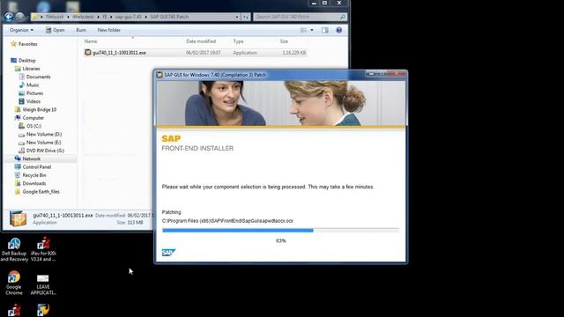Sort files by Date modified column
Screen dimensions: 564x317
pyautogui.click(x=201, y=41)
